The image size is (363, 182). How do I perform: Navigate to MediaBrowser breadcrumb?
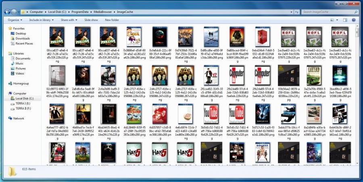click(x=102, y=12)
